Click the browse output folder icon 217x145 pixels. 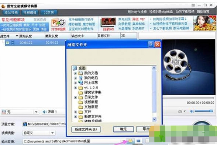[x=130, y=141]
